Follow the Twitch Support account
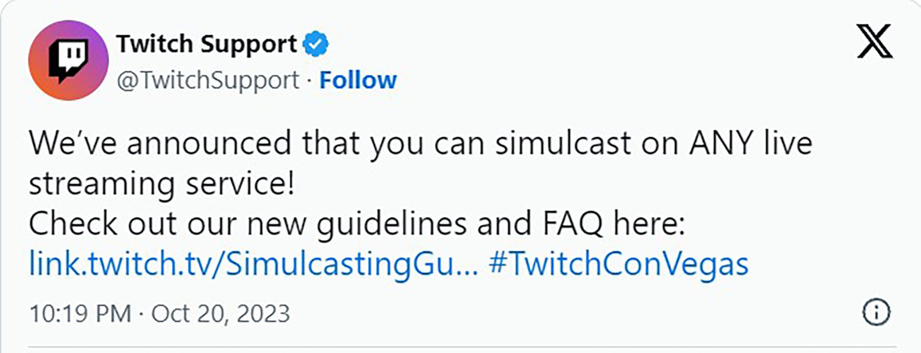Screen dimensions: 921x353 click(358, 80)
